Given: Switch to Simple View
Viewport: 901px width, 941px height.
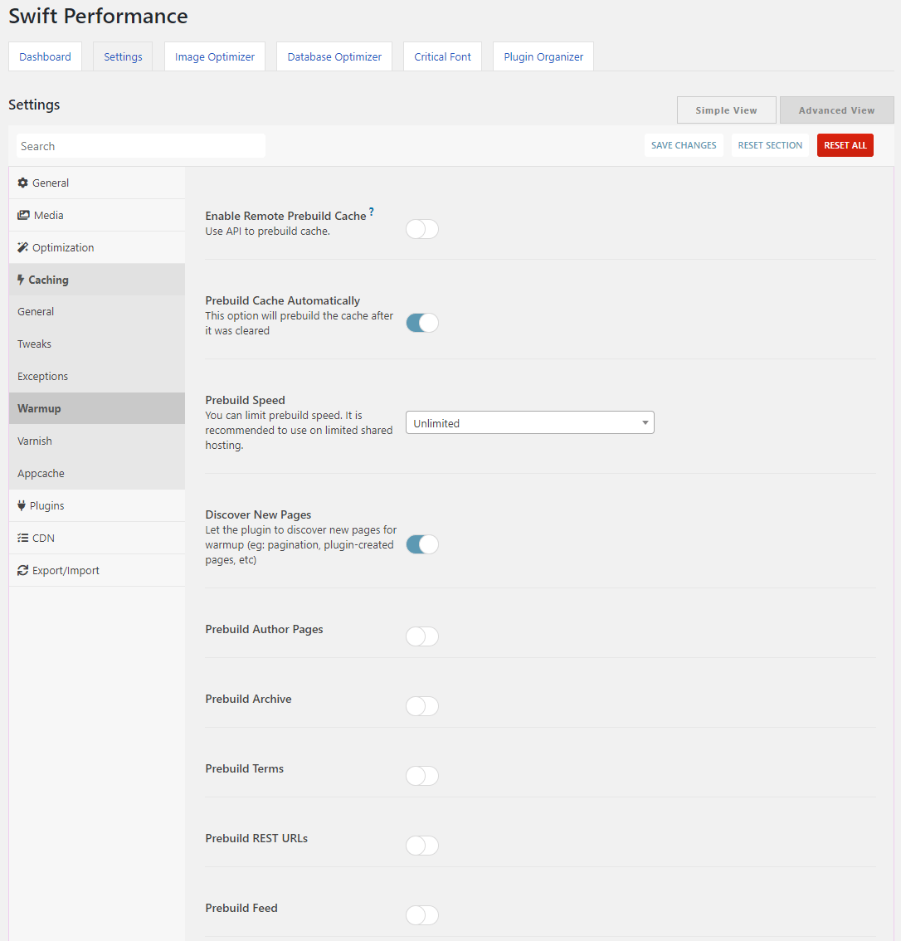Looking at the screenshot, I should (x=727, y=110).
